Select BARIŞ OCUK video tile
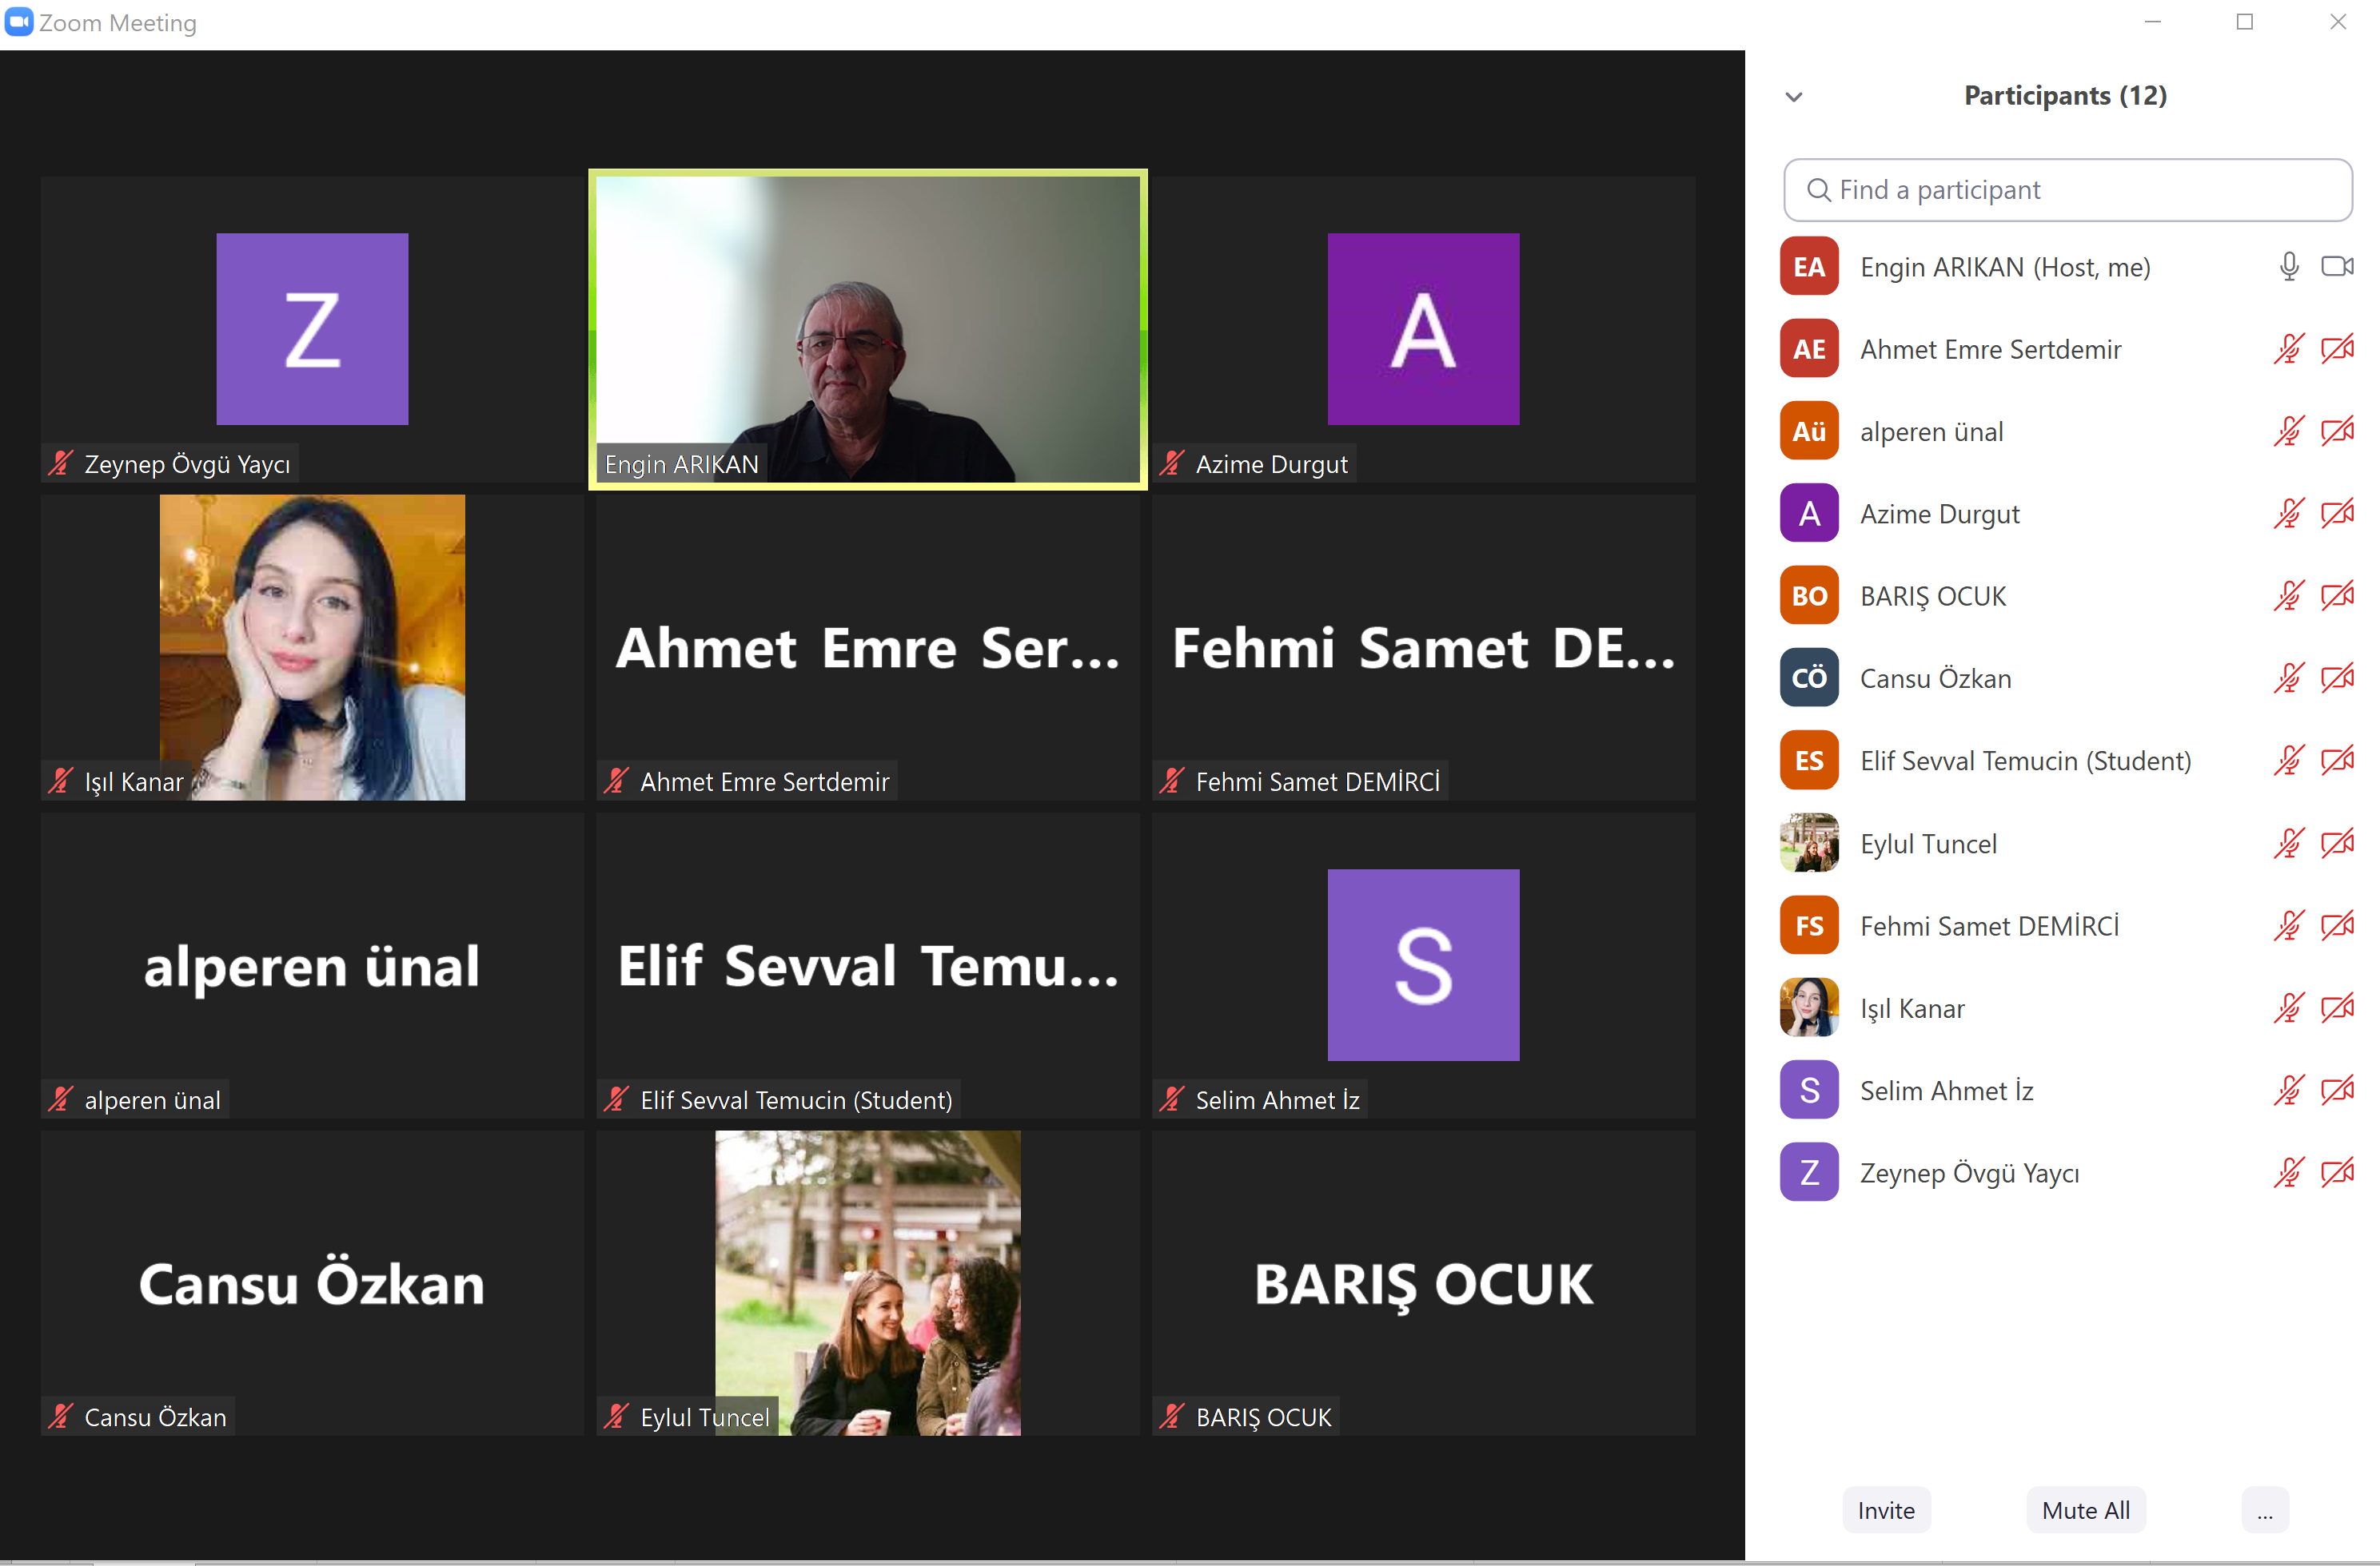Viewport: 2380px width, 1566px height. [1423, 1282]
